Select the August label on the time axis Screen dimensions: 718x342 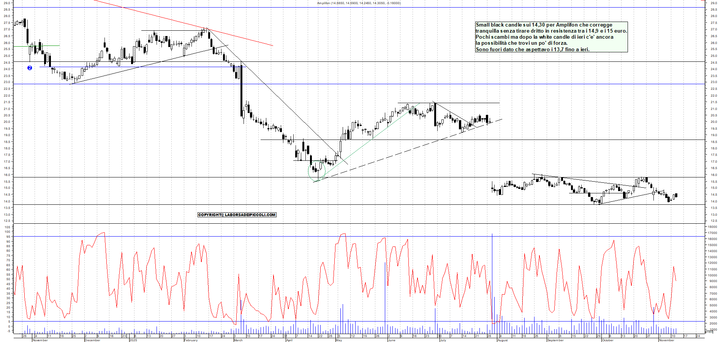502,340
